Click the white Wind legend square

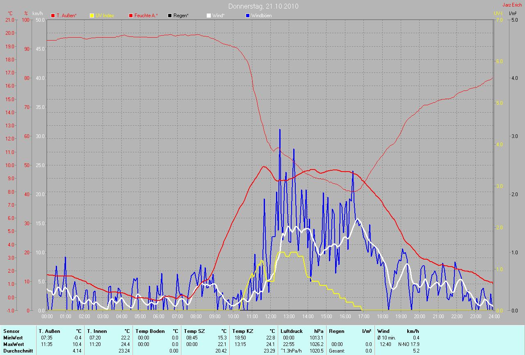(208, 16)
